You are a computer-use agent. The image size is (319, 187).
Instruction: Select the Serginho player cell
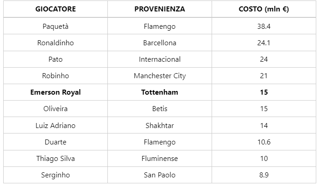click(x=55, y=175)
